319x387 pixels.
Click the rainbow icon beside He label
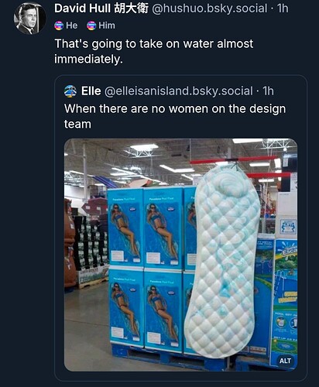pos(59,26)
